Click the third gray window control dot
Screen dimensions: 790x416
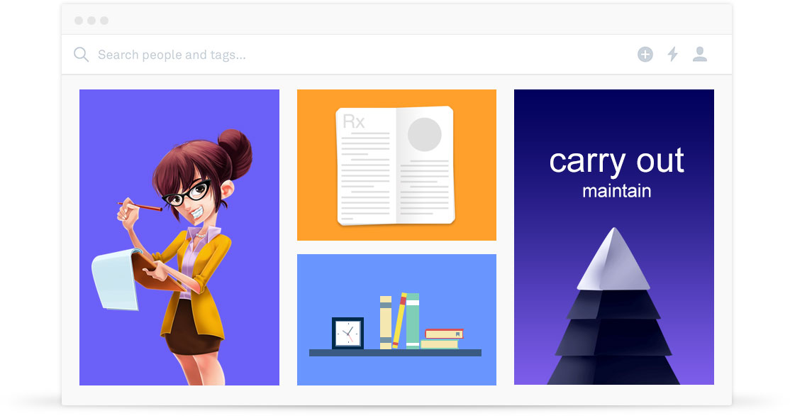click(x=104, y=21)
